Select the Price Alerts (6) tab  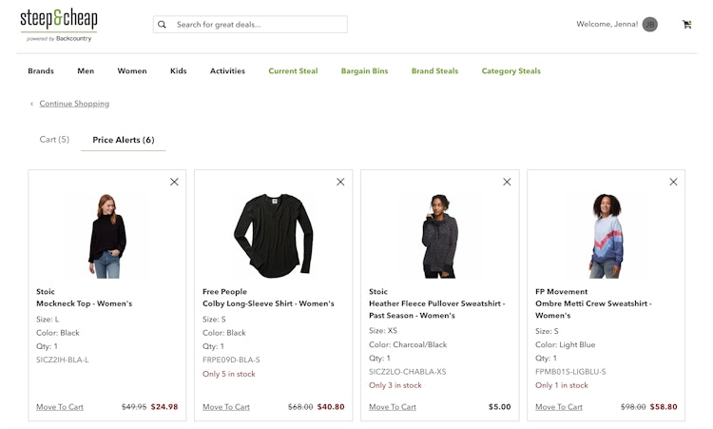[x=124, y=140]
